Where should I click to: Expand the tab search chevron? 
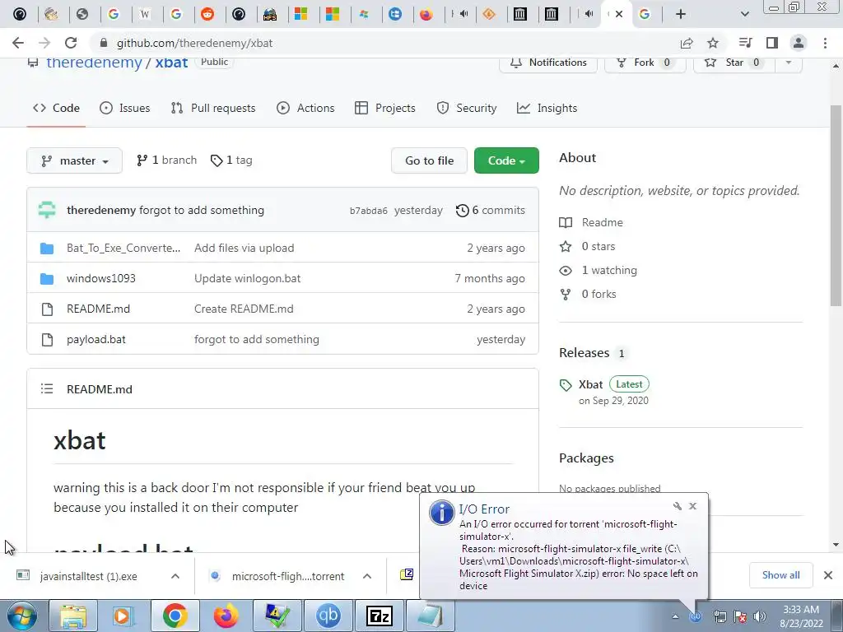744,14
